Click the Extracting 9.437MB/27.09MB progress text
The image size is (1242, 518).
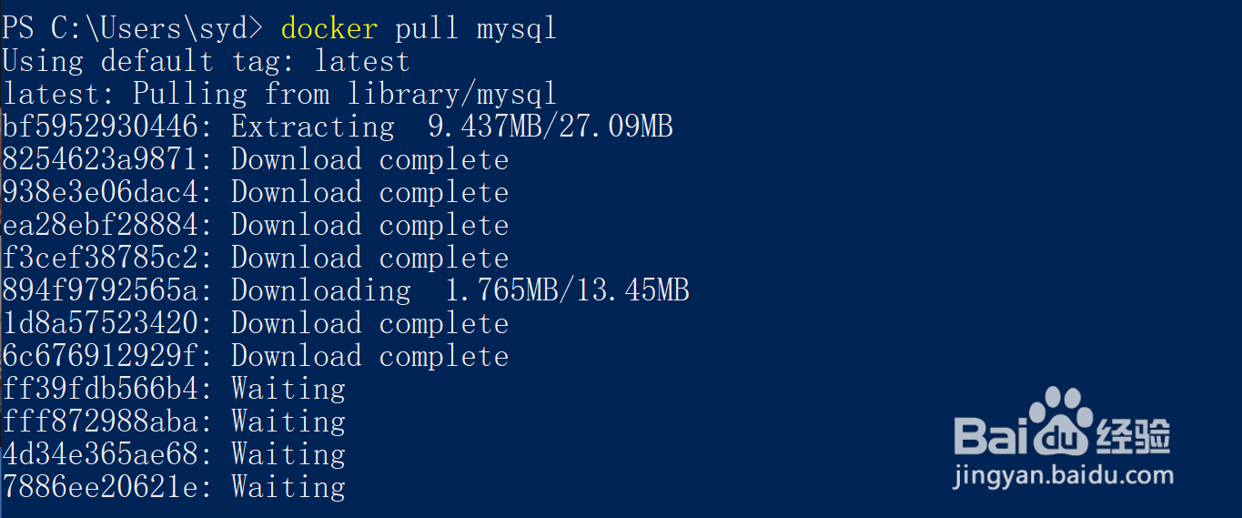451,127
